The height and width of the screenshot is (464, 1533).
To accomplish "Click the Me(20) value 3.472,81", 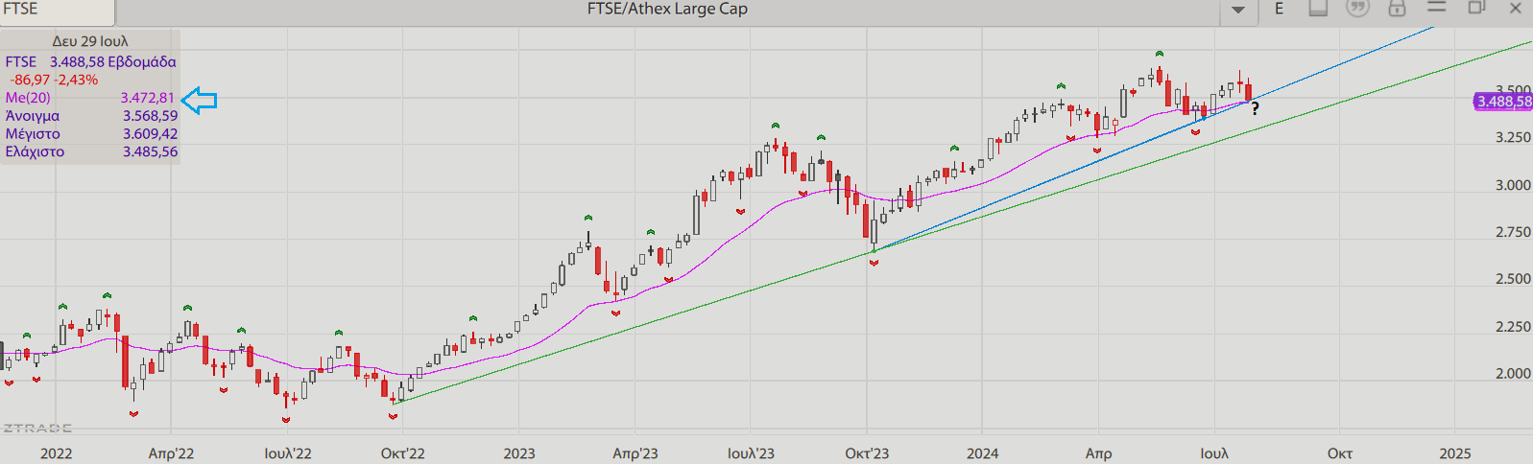I will (148, 98).
